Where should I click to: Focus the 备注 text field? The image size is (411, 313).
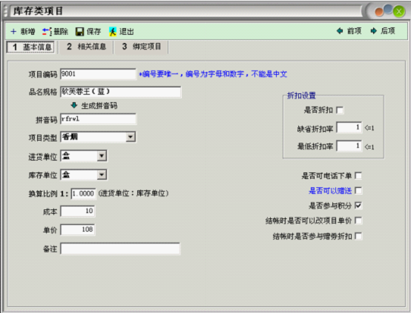(120, 249)
